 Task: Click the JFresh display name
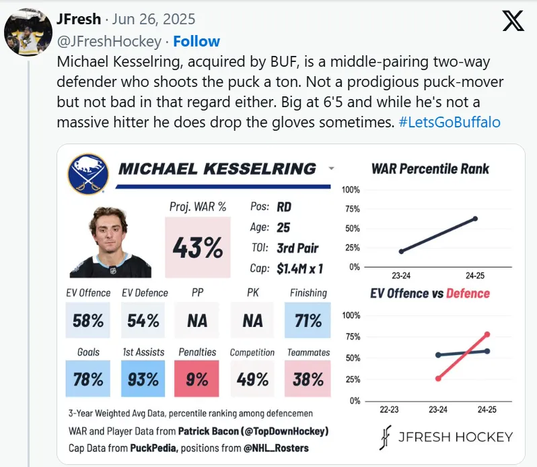pyautogui.click(x=79, y=19)
